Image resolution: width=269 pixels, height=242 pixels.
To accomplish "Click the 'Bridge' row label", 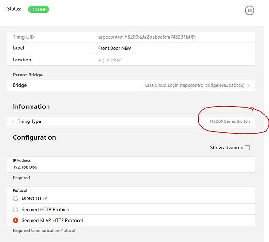I will [19, 85].
